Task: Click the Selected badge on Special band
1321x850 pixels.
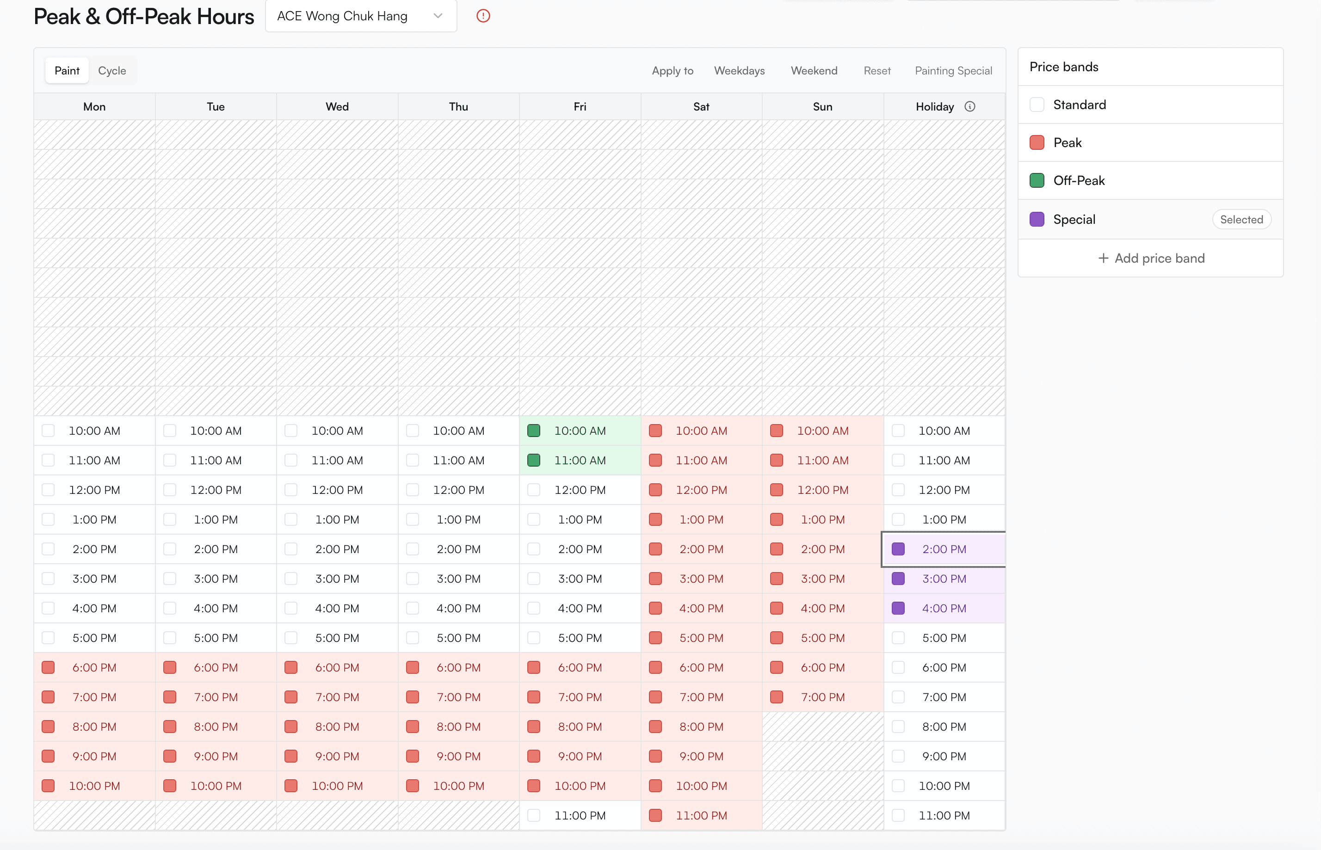Action: tap(1241, 220)
